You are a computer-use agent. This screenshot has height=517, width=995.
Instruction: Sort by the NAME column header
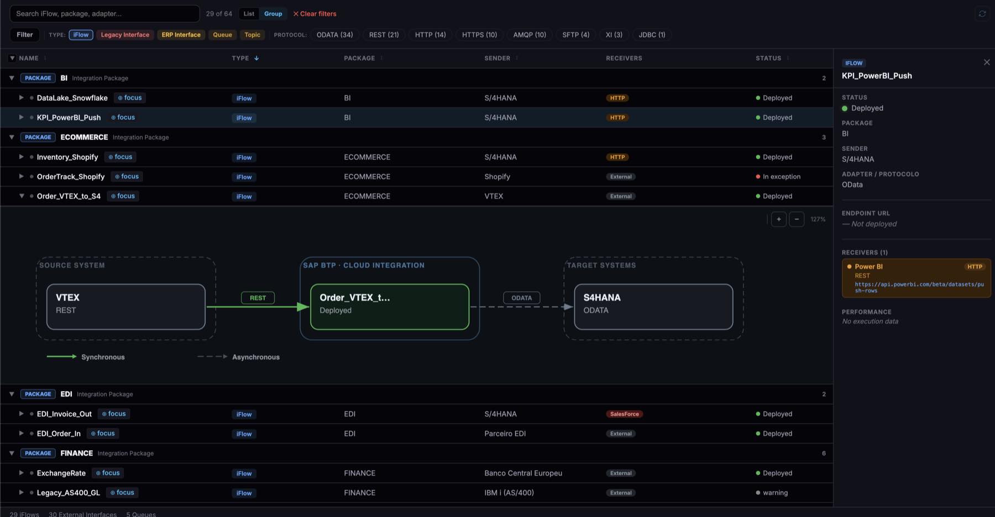29,58
